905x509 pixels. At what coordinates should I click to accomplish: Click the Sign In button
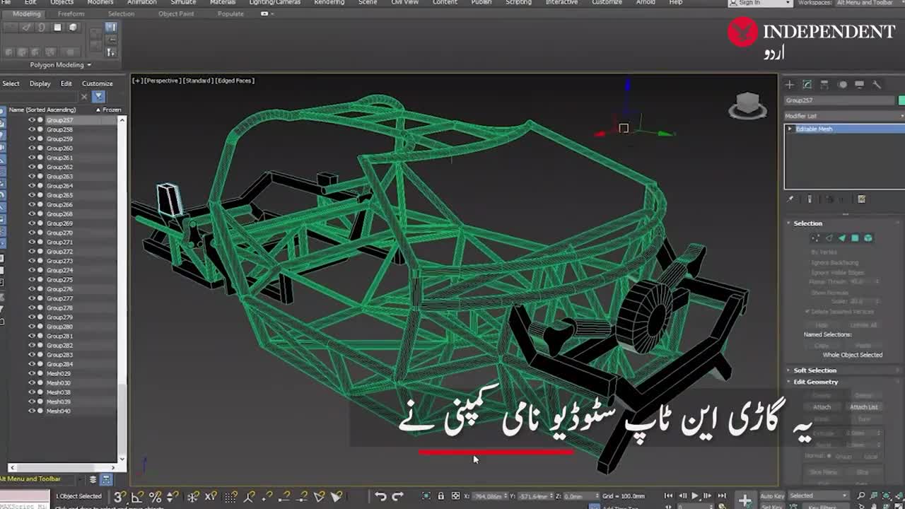762,3
